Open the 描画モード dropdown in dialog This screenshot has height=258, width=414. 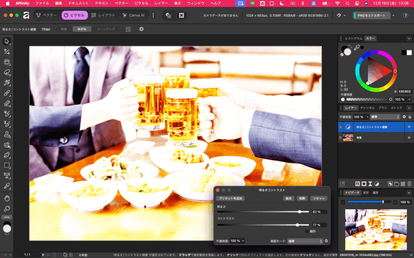tap(305, 241)
